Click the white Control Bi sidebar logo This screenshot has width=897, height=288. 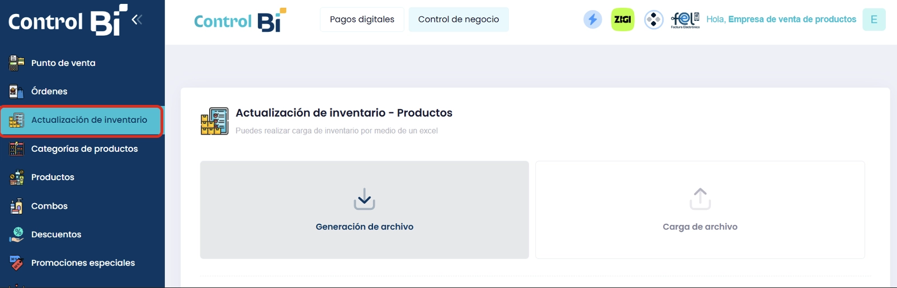(x=68, y=21)
